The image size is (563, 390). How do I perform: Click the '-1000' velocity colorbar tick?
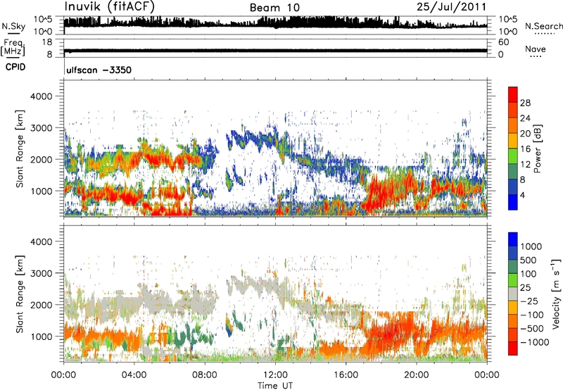point(535,342)
